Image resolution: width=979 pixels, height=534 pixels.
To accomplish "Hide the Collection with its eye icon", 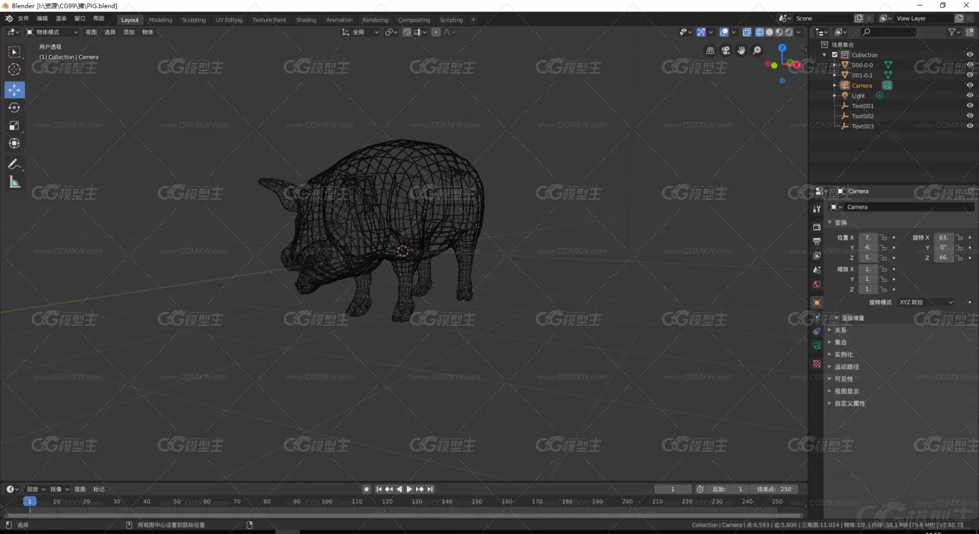I will (x=970, y=54).
